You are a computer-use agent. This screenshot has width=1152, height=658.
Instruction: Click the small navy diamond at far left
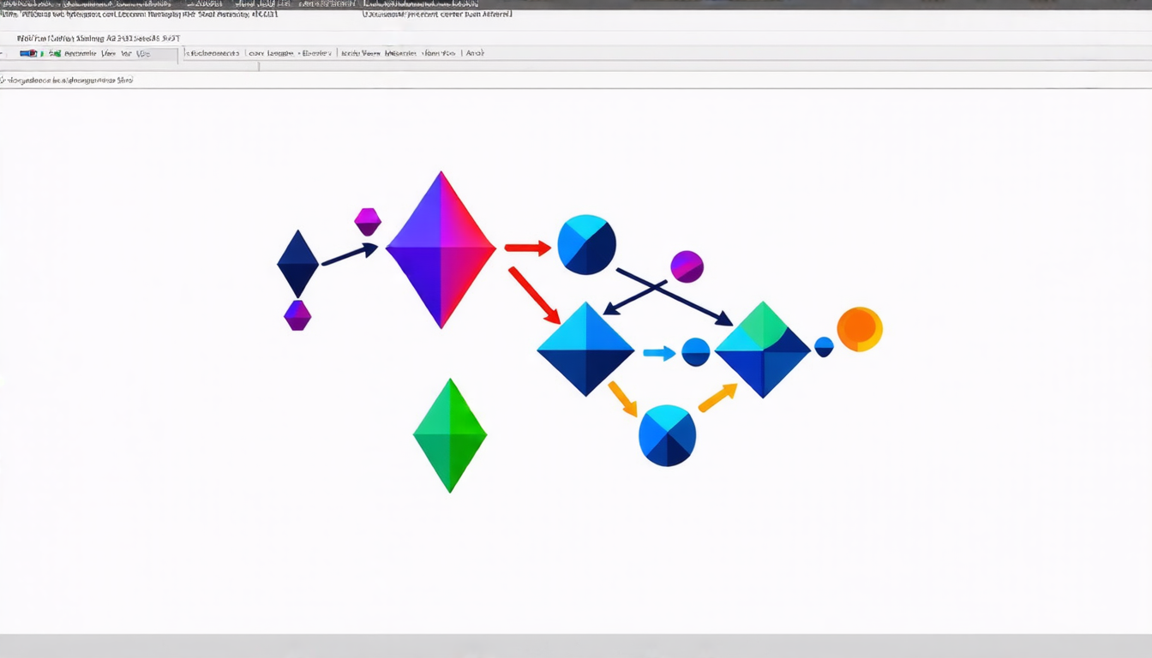[x=297, y=264]
